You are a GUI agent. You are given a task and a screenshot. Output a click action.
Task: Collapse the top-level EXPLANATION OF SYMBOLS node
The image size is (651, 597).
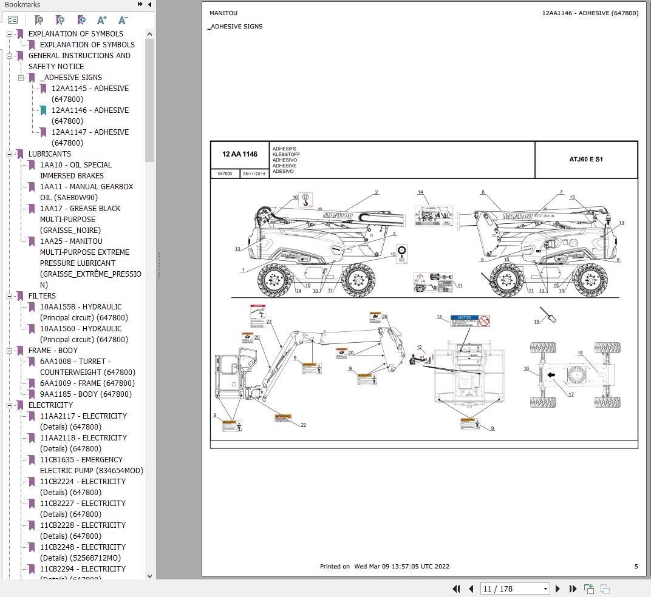tap(9, 34)
